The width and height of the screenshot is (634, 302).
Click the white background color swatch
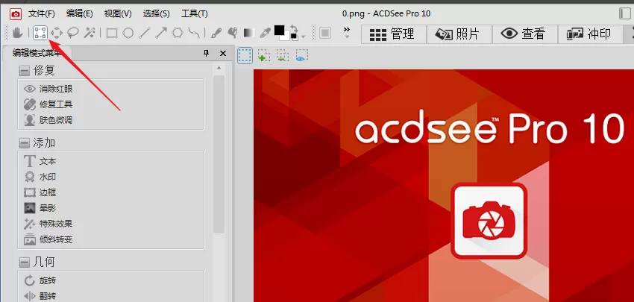tap(286, 37)
